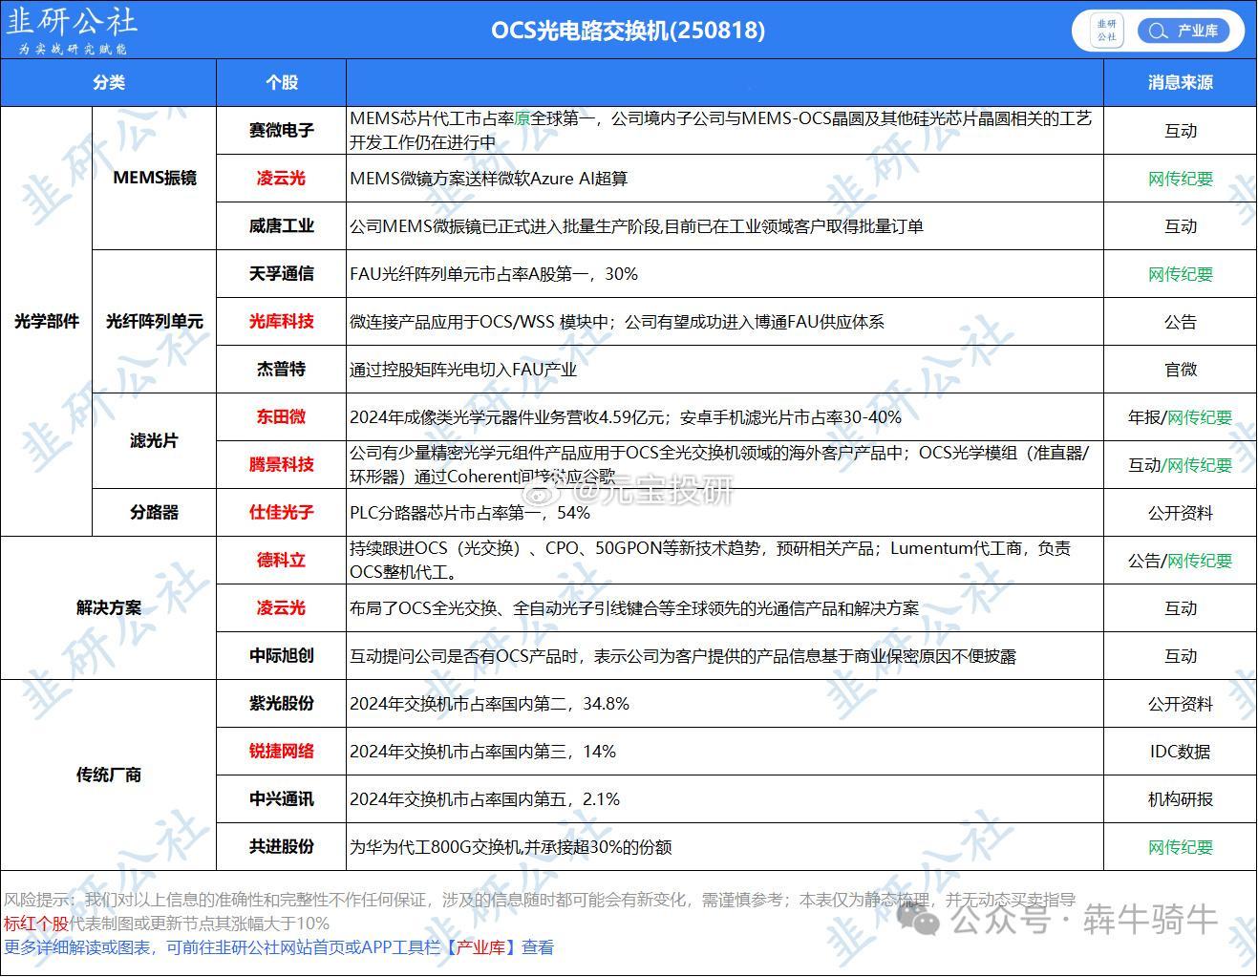Click 公告/网传纪要 source in 德科立 row
Viewport: 1258px width, 977px height.
(x=1180, y=561)
